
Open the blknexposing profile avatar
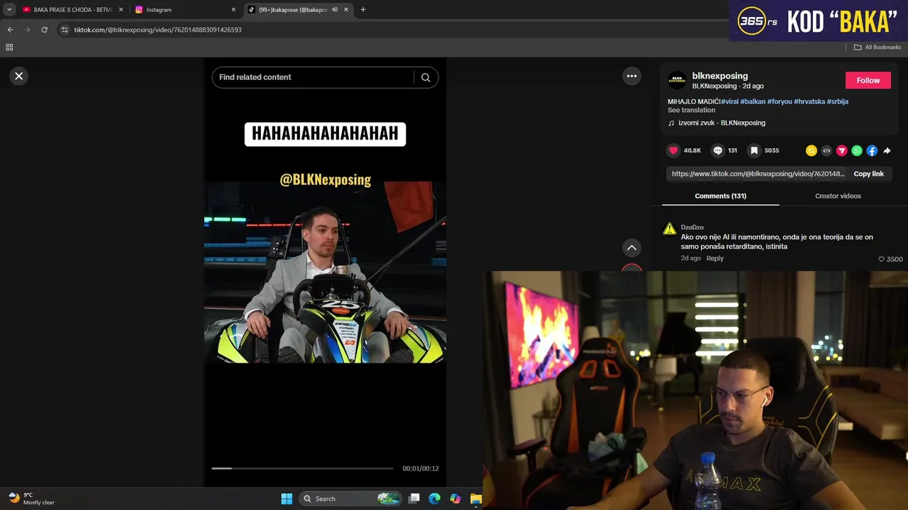pos(677,80)
